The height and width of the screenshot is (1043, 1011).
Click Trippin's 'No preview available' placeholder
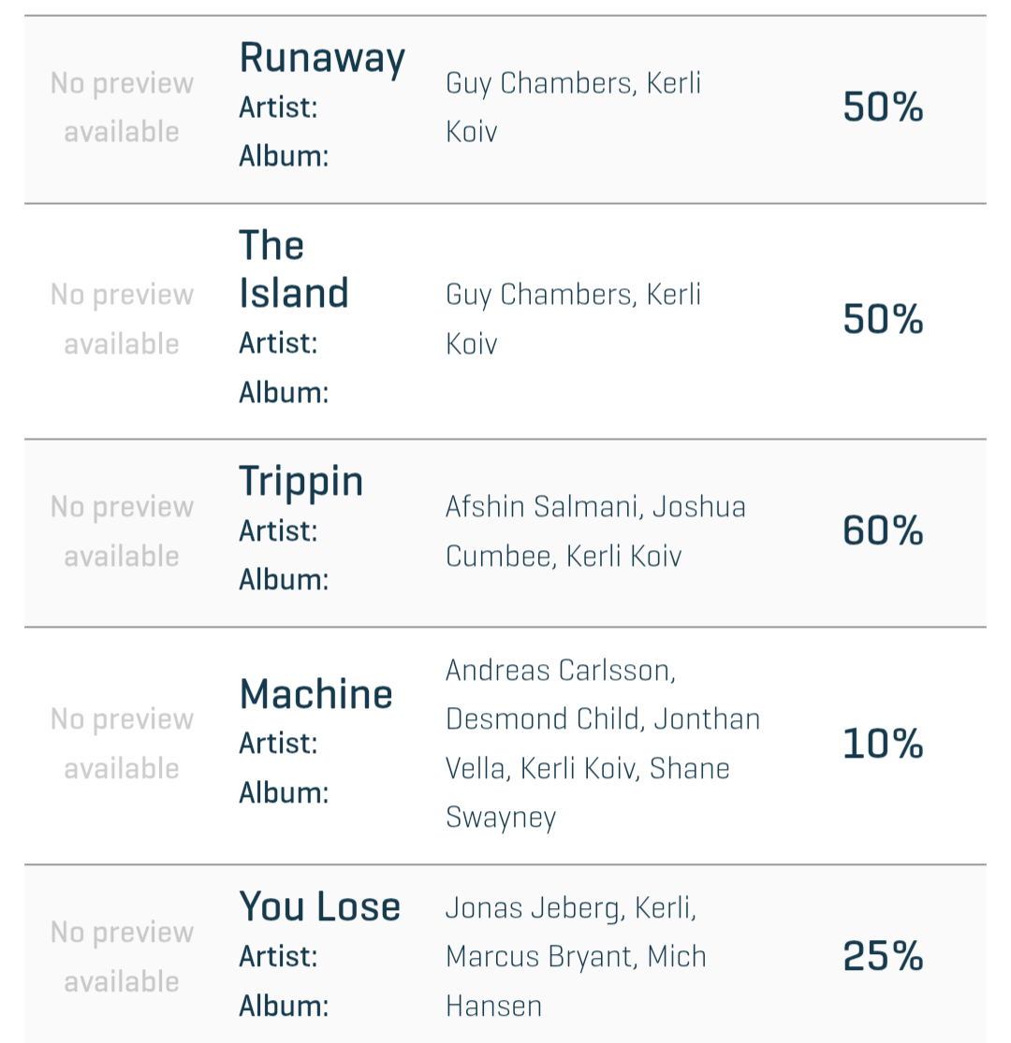pyautogui.click(x=122, y=531)
